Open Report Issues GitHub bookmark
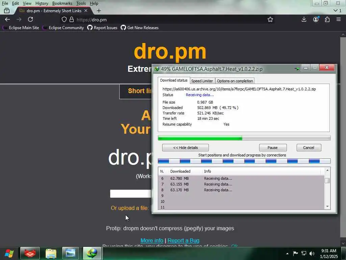346x260 pixels. (102, 28)
